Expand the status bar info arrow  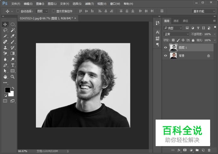pyautogui.click(x=68, y=151)
